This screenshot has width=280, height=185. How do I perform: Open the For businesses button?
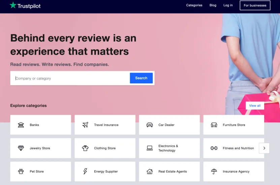[255, 5]
